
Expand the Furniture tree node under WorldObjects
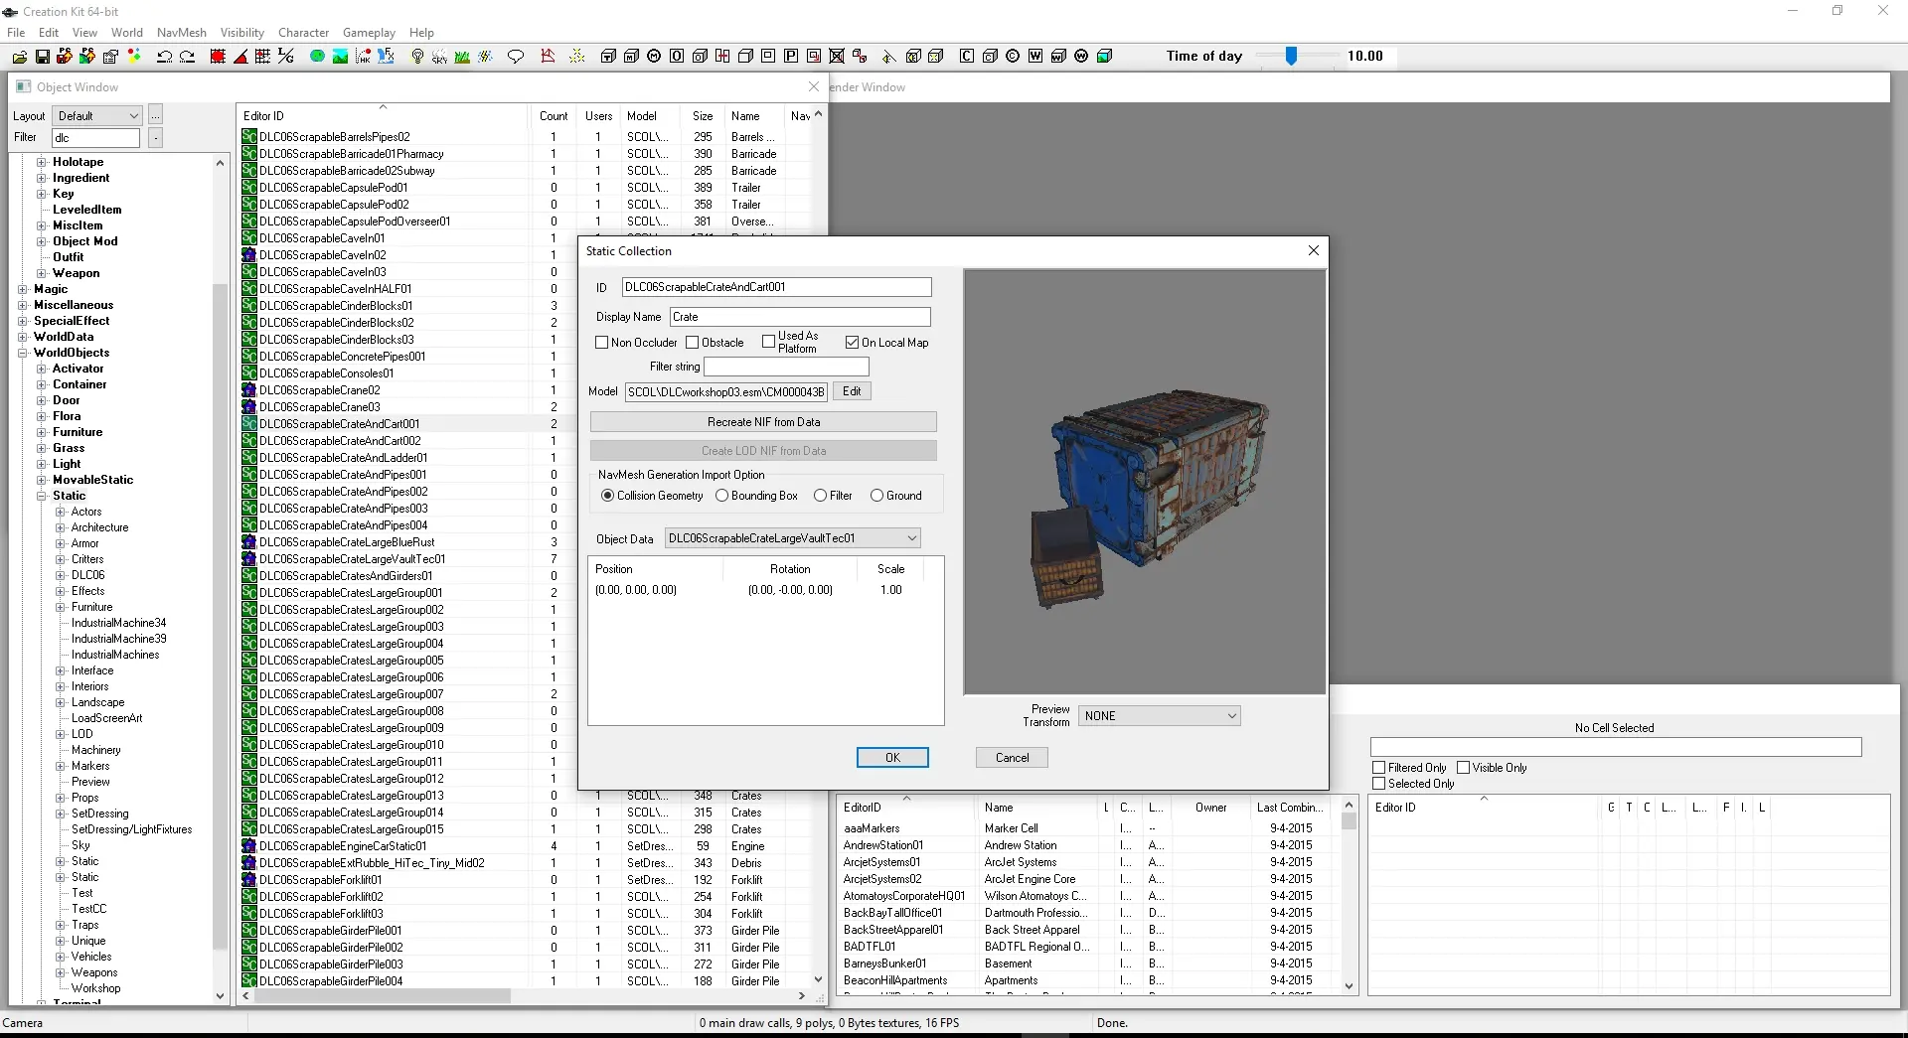[x=42, y=432]
